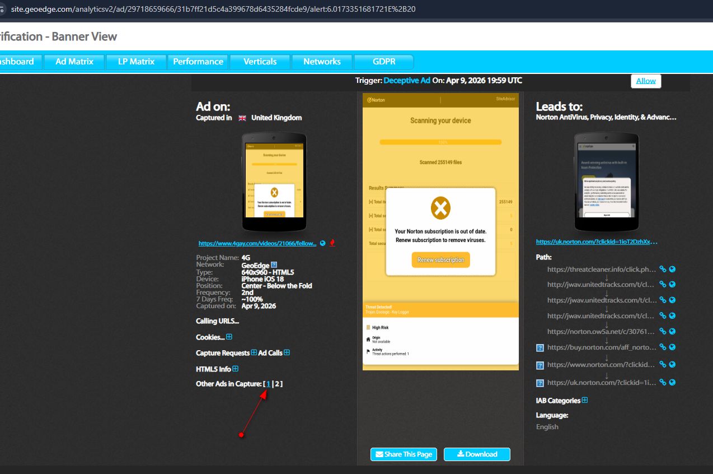Click the Allow button

pos(646,81)
